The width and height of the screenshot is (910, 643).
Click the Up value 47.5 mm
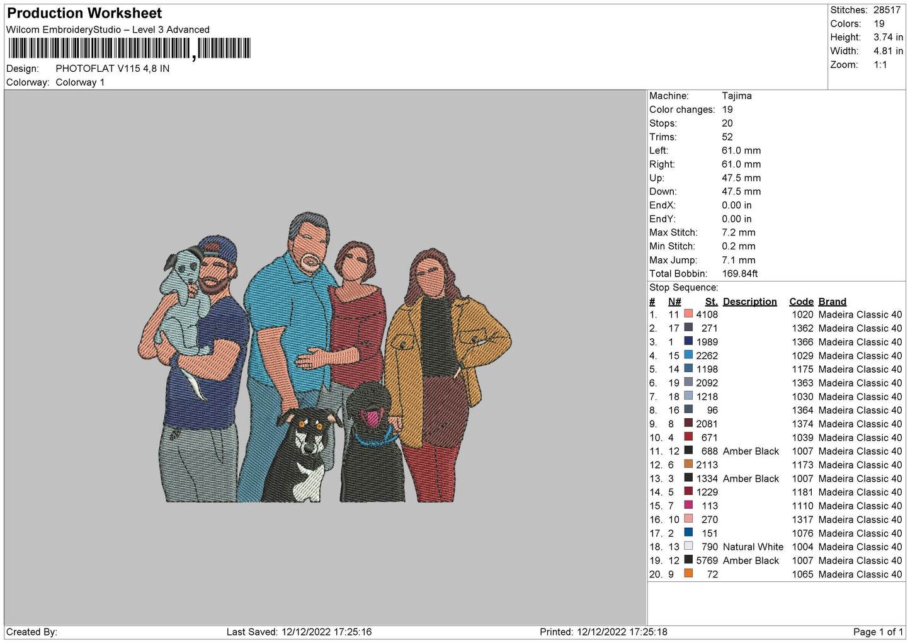point(741,178)
